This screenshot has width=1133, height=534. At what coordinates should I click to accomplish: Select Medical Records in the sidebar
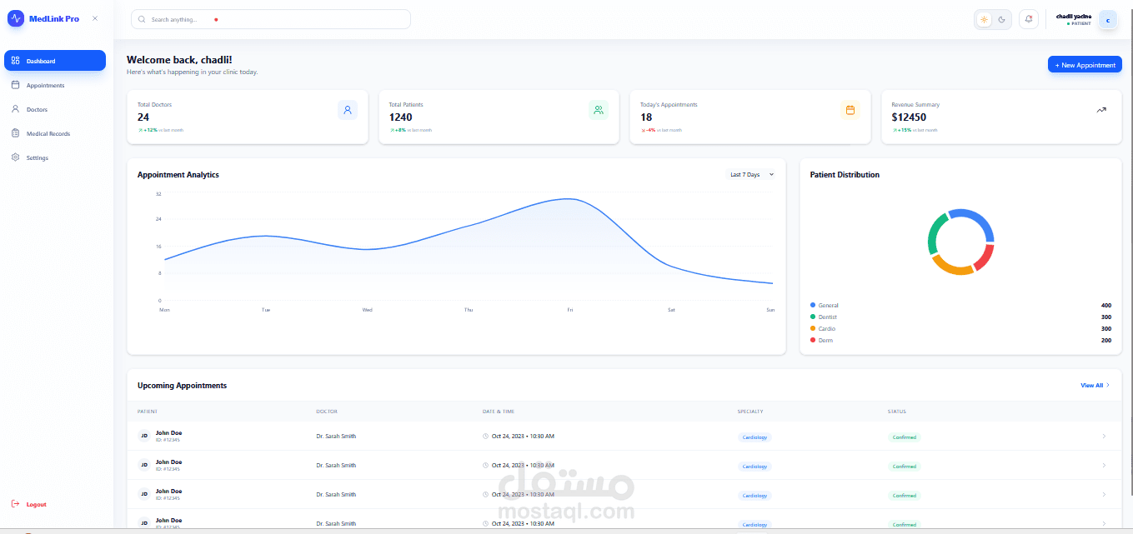click(55, 133)
